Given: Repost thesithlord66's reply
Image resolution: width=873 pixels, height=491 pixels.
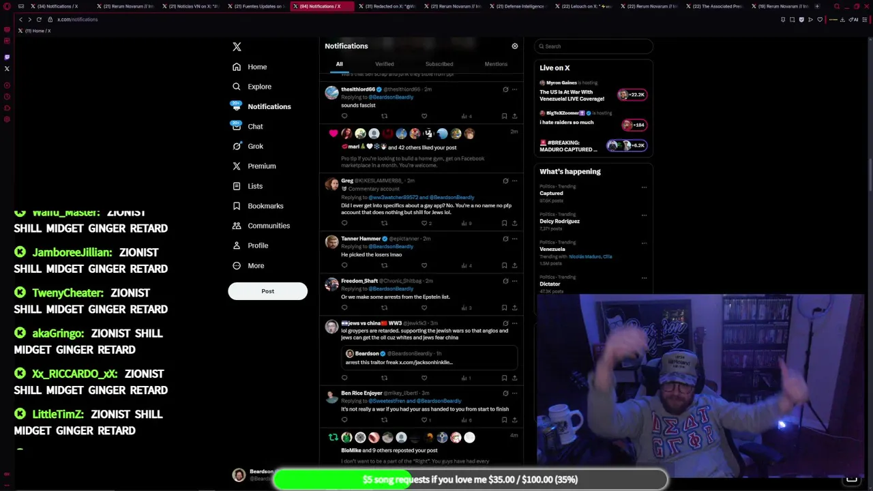Looking at the screenshot, I should click(384, 116).
